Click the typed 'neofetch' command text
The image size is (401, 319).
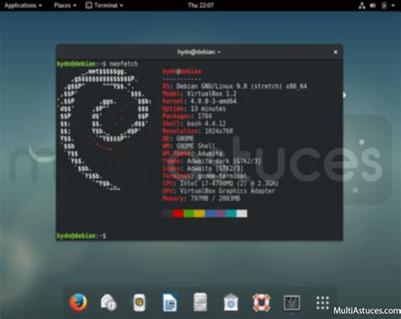[x=124, y=64]
